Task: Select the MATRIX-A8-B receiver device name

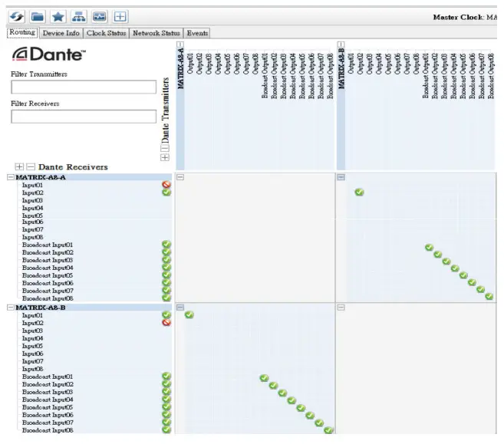Action: pos(41,308)
